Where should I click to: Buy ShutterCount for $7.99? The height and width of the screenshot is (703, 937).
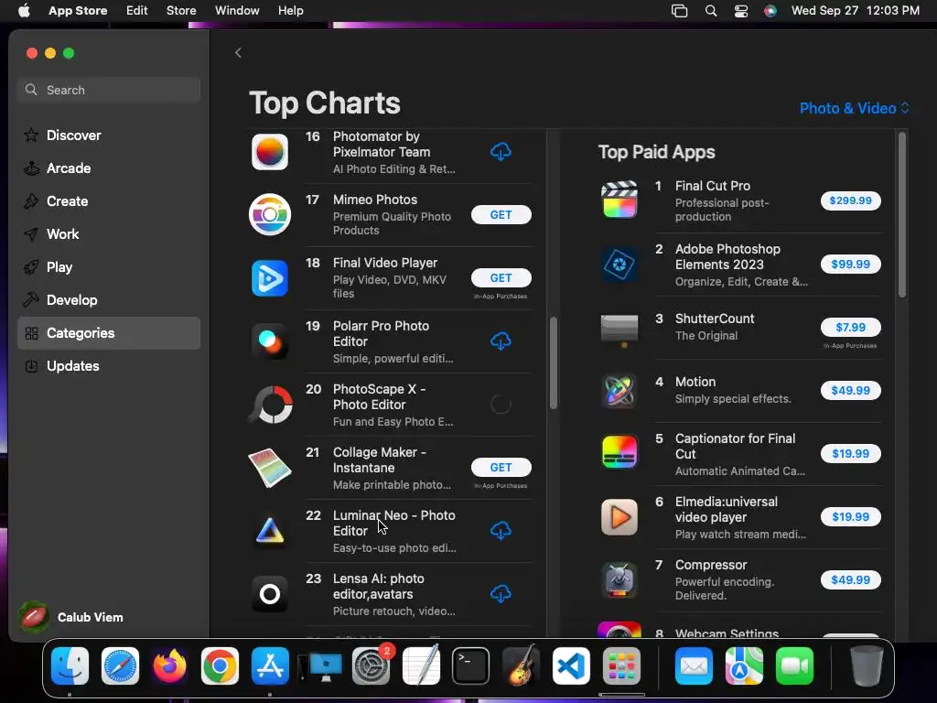tap(850, 327)
